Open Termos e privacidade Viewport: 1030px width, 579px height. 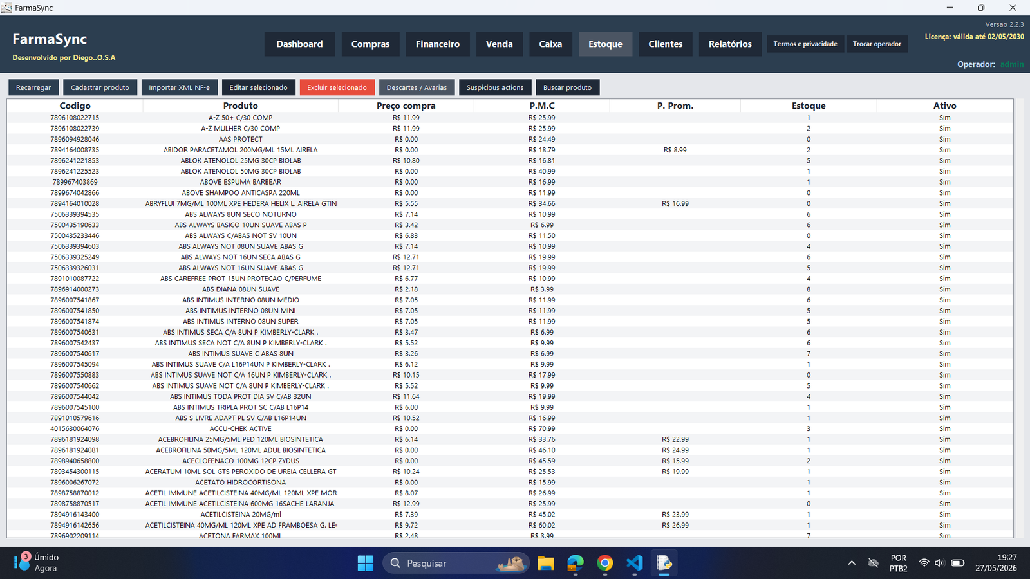click(805, 44)
